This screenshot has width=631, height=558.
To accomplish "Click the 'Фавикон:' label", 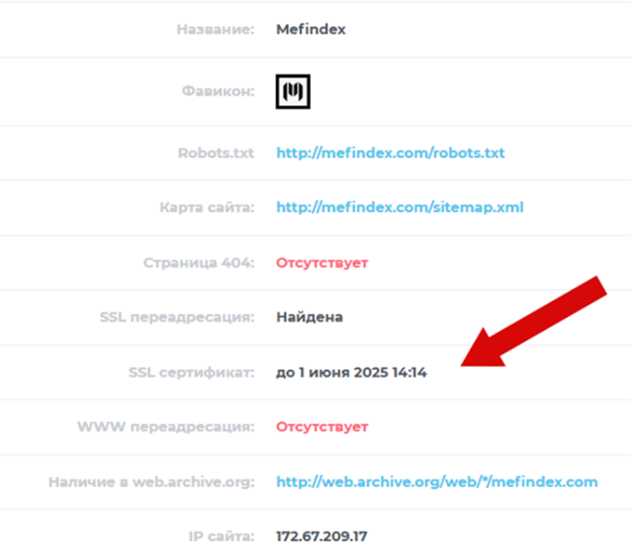I will pyautogui.click(x=218, y=91).
